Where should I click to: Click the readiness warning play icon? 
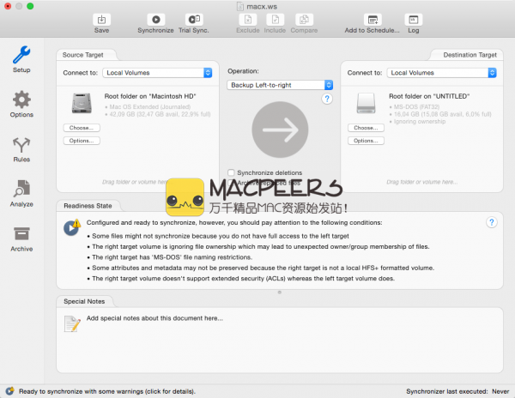pos(72,227)
